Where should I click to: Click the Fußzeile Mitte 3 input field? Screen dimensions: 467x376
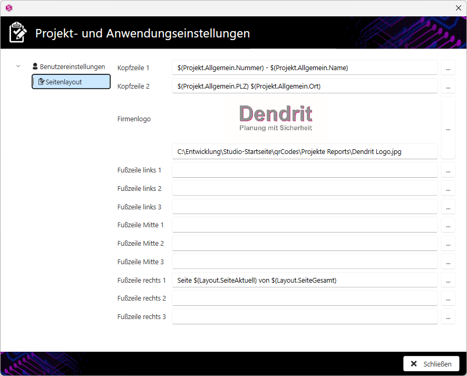(x=305, y=262)
